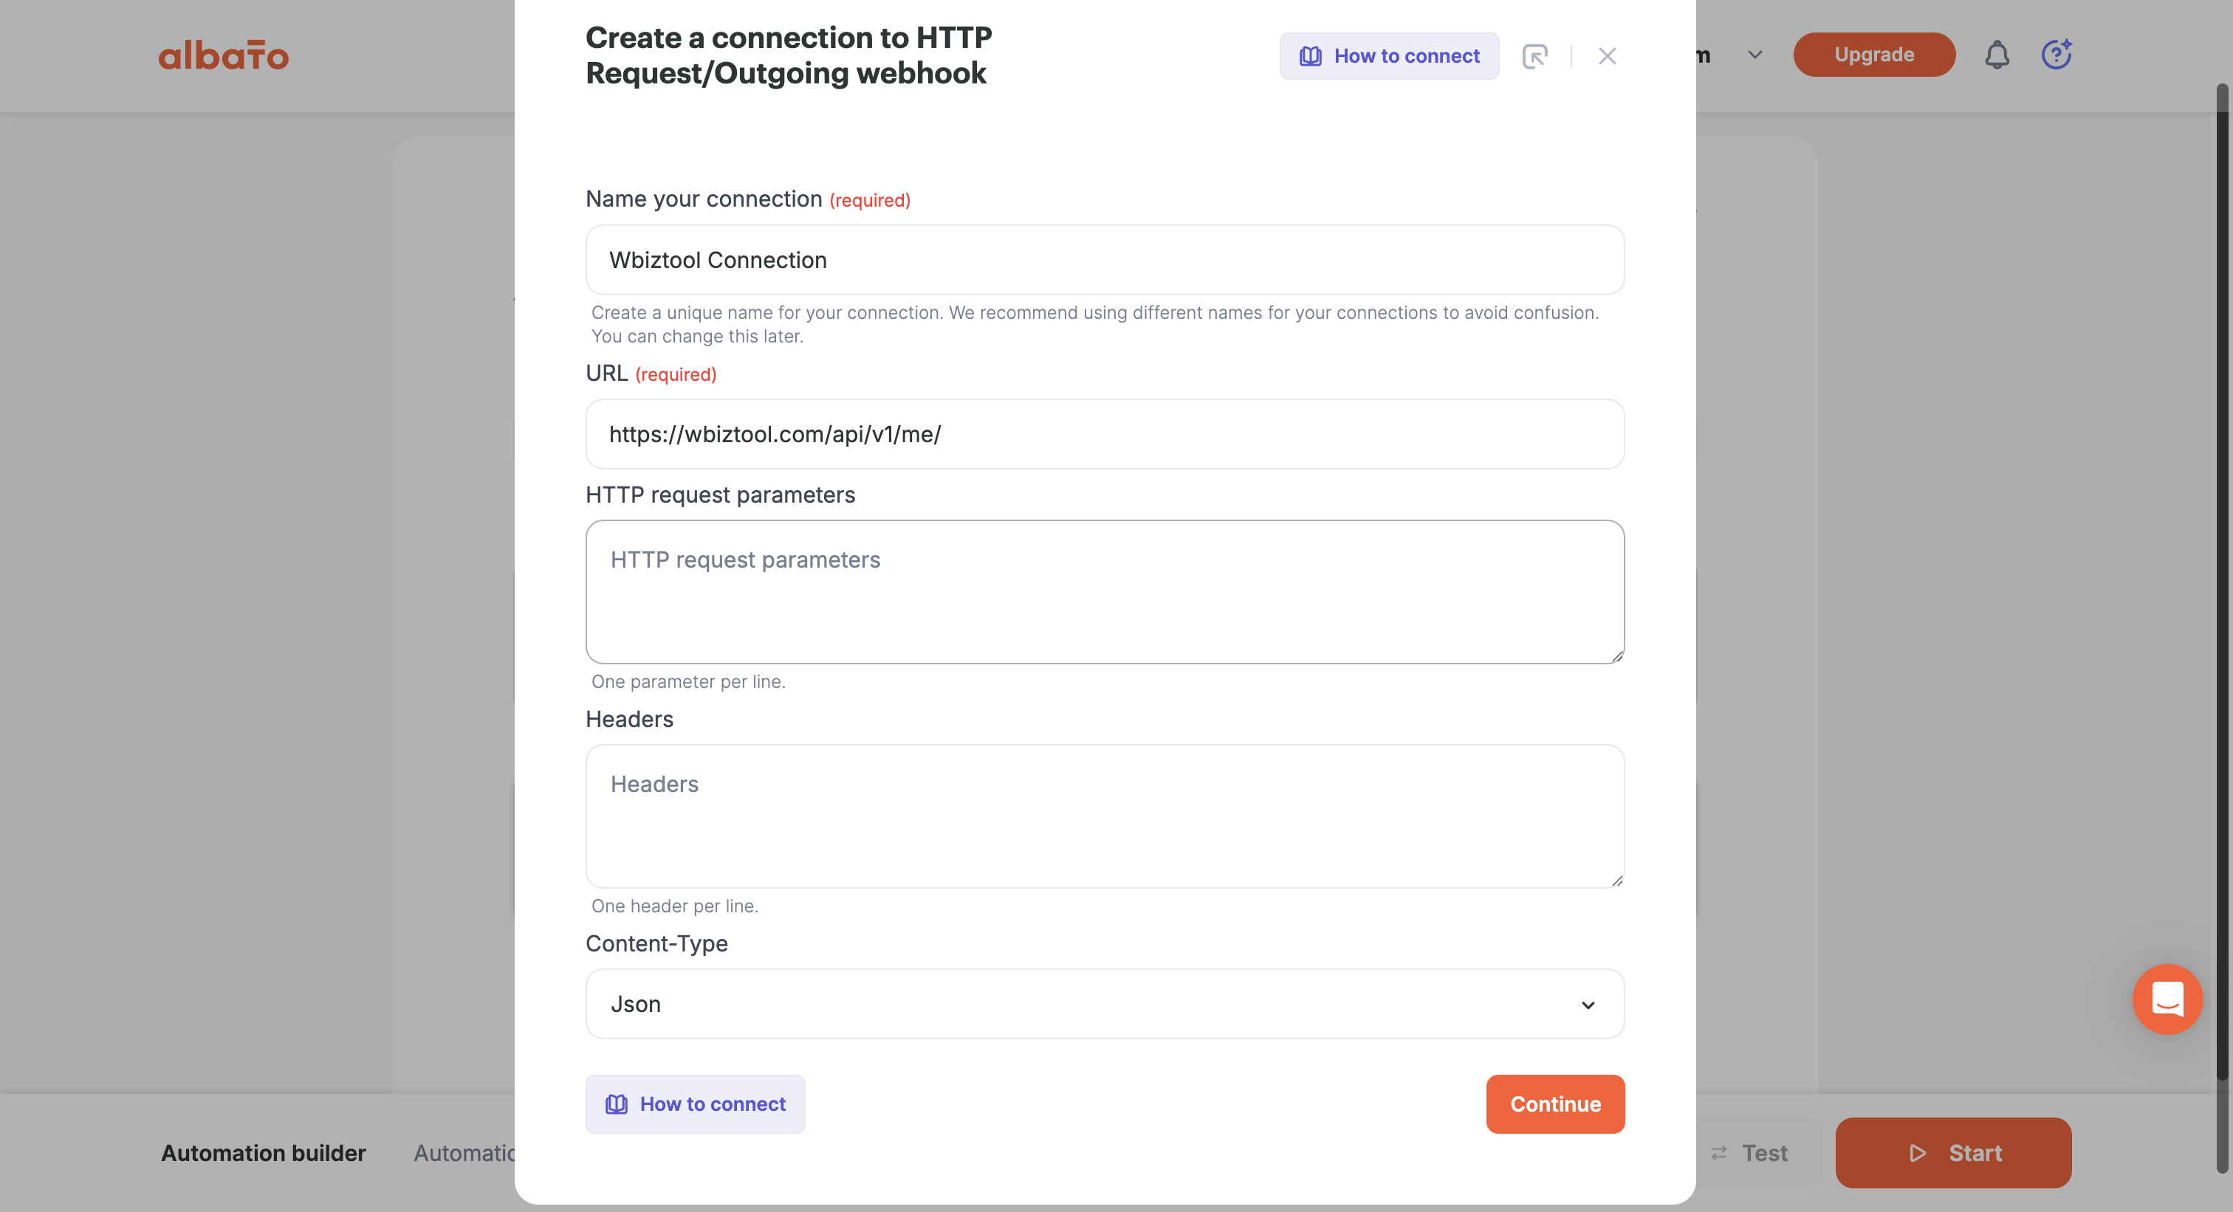Focus the Name your connection field
This screenshot has width=2233, height=1212.
(1105, 260)
